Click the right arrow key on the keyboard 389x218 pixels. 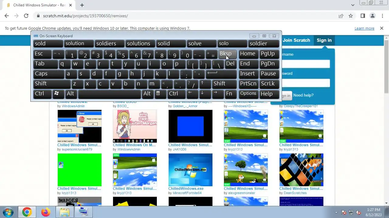pyautogui.click(x=218, y=94)
